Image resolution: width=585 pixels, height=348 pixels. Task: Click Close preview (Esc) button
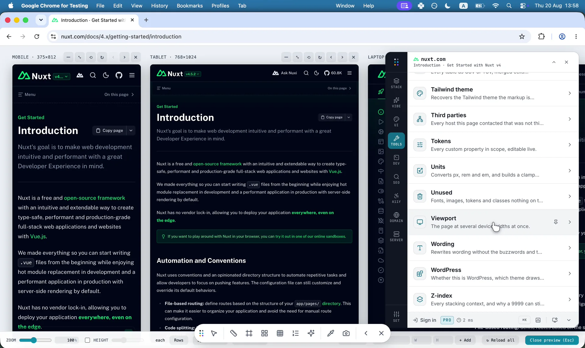[x=552, y=340]
